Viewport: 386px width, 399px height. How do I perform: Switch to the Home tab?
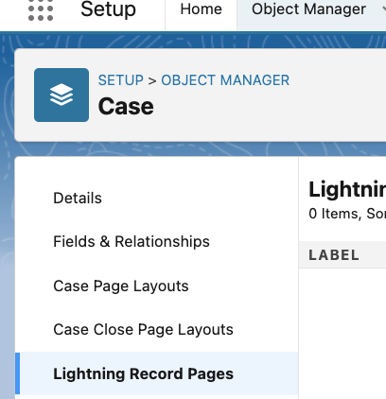click(201, 9)
